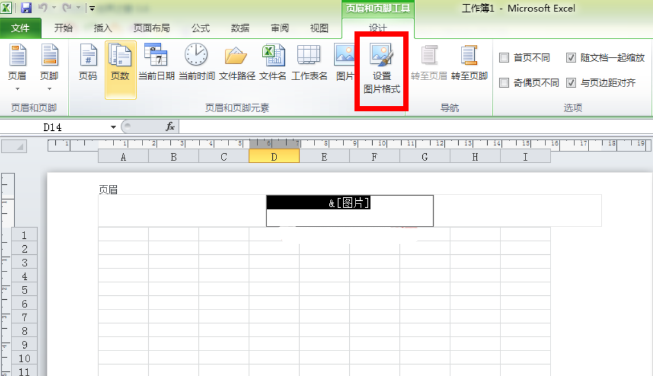Open the 审阅 ribbon tab
Image resolution: width=653 pixels, height=376 pixels.
pyautogui.click(x=280, y=28)
